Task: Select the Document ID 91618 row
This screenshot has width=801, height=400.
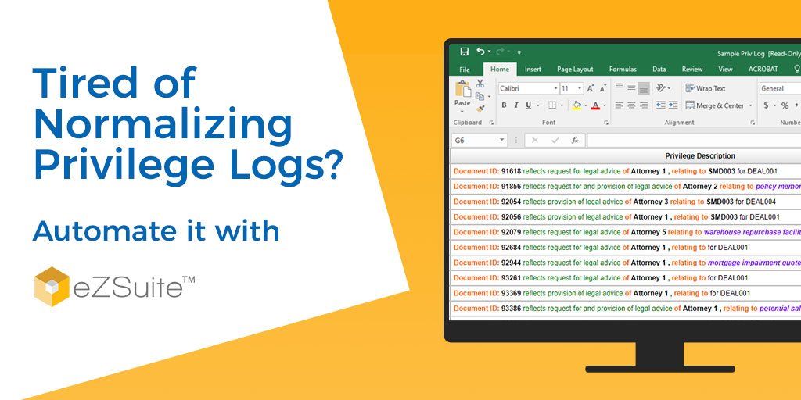Action: (x=625, y=171)
